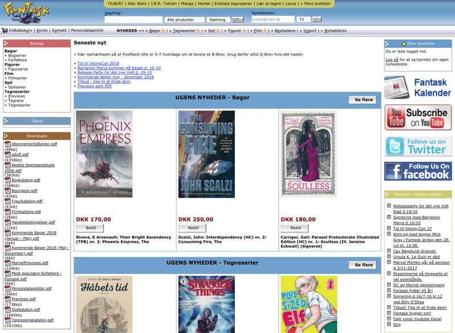This screenshot has width=455, height=333.
Task: Open the Benjamin Marra kommer på besøg link
Action: (119, 68)
